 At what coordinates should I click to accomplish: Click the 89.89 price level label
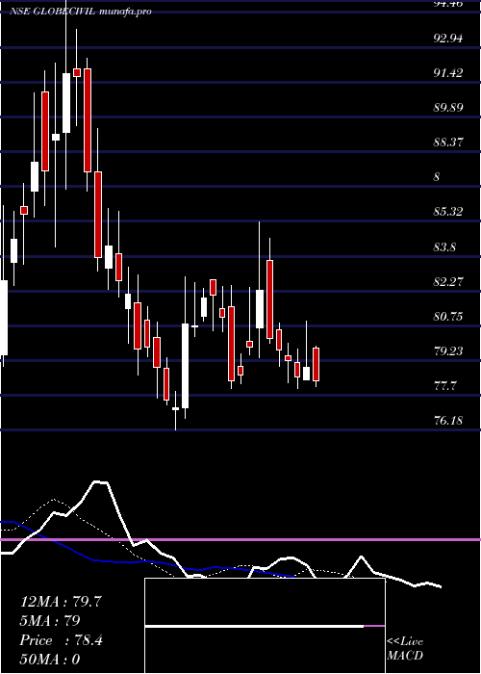[x=448, y=108]
